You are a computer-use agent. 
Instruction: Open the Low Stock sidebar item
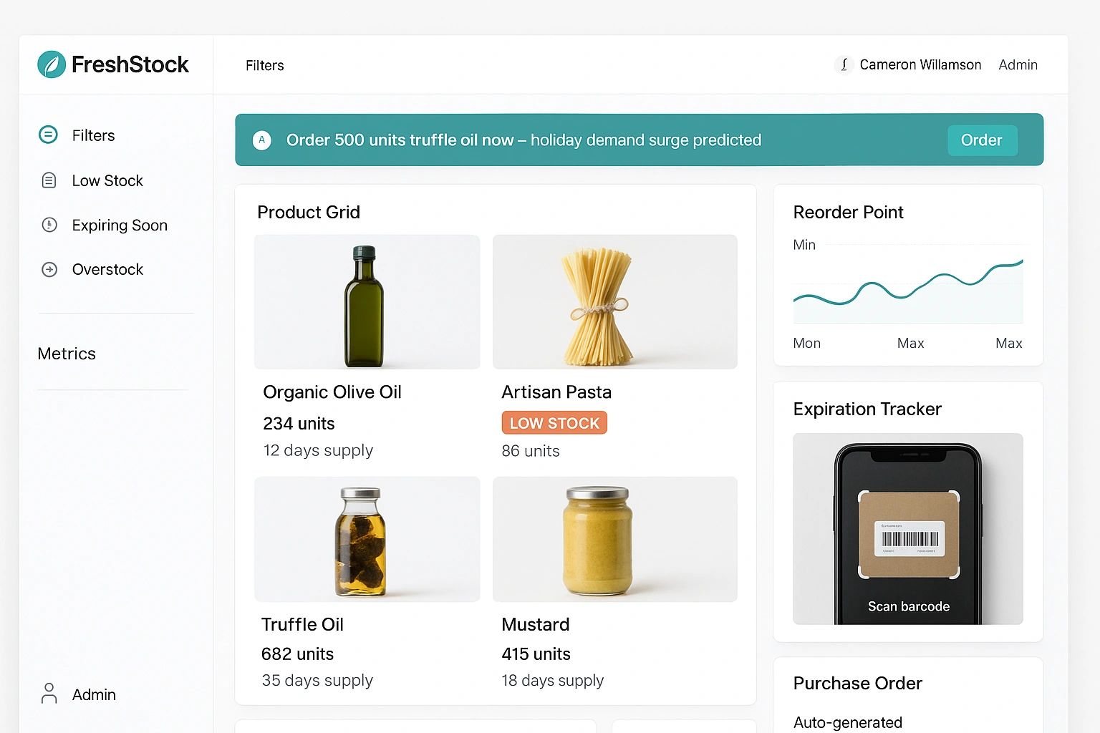[107, 180]
